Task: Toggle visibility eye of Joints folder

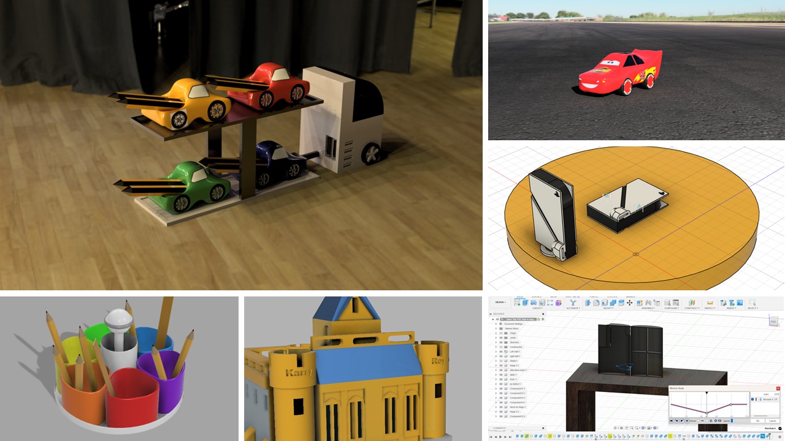Action: (501, 337)
